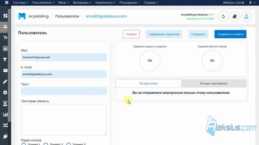
Task: Open the templates pencil sidebar icon
Action: click(5, 81)
